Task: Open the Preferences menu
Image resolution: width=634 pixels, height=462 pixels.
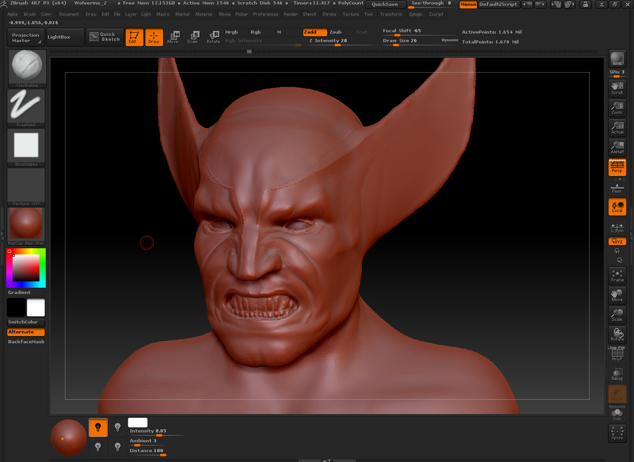Action: click(x=265, y=14)
